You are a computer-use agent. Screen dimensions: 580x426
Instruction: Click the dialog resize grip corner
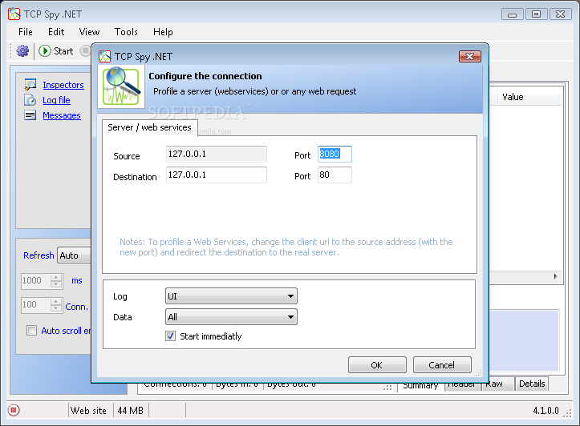click(x=479, y=372)
